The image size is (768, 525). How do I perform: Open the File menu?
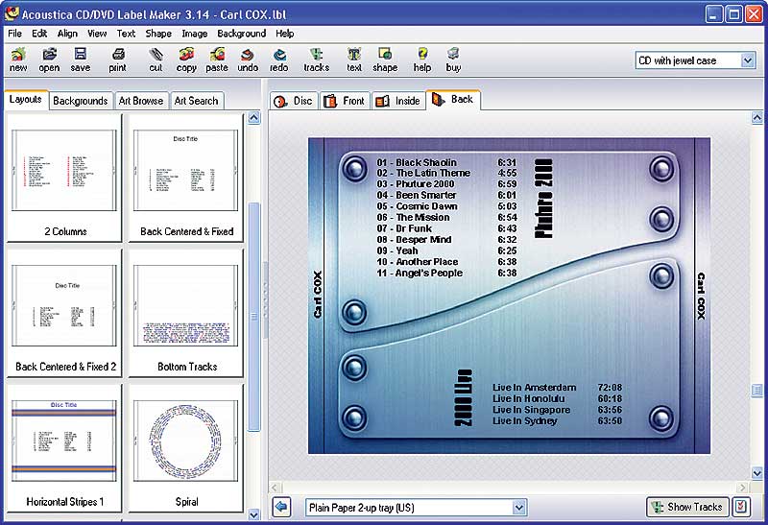click(14, 34)
